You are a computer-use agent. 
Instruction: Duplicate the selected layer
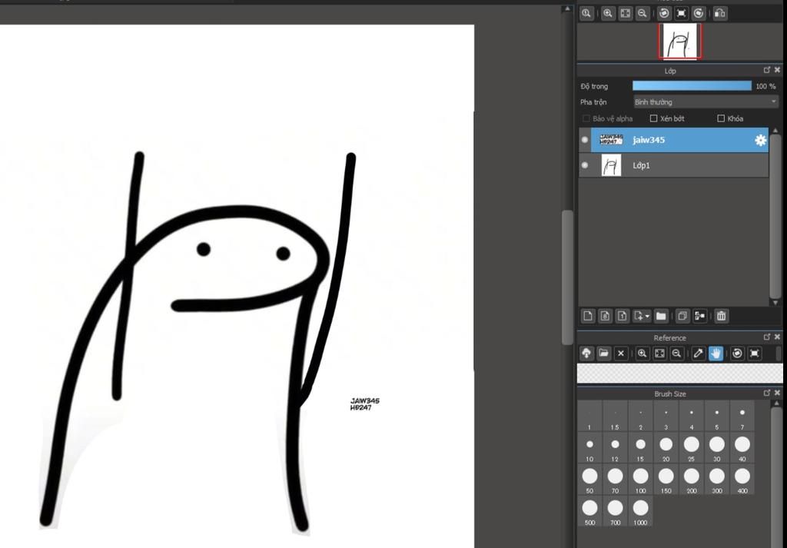(682, 316)
